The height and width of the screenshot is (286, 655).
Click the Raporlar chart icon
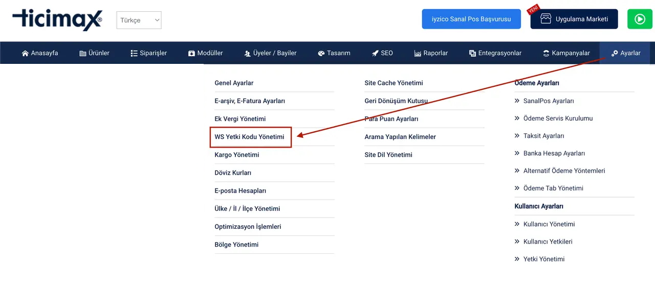pos(418,53)
